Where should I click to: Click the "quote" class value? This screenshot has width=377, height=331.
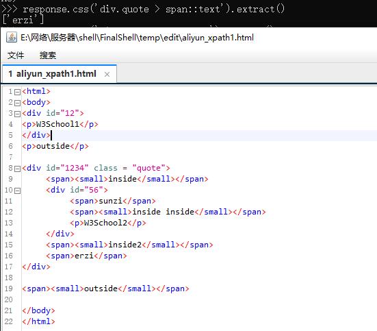coord(149,168)
